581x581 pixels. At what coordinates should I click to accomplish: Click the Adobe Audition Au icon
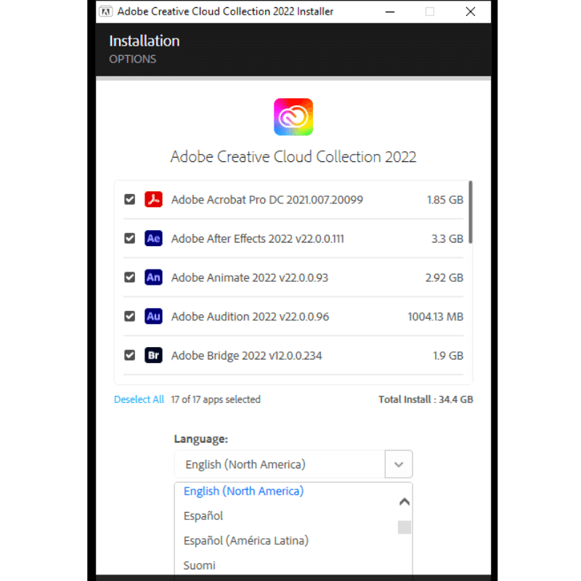pos(153,316)
